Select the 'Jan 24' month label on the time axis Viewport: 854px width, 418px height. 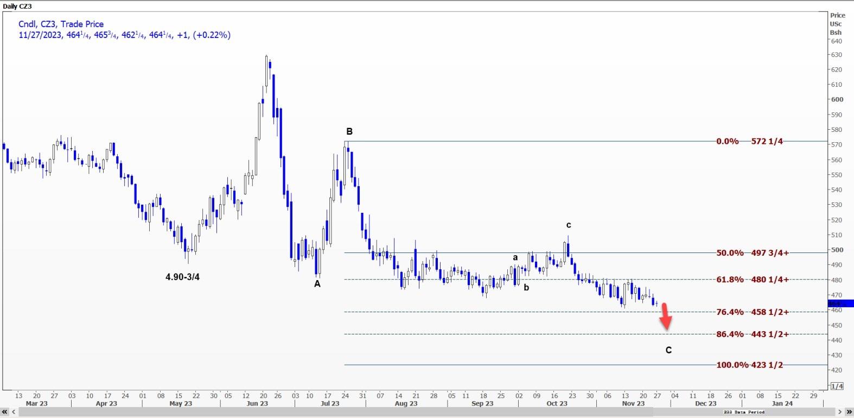coord(782,403)
